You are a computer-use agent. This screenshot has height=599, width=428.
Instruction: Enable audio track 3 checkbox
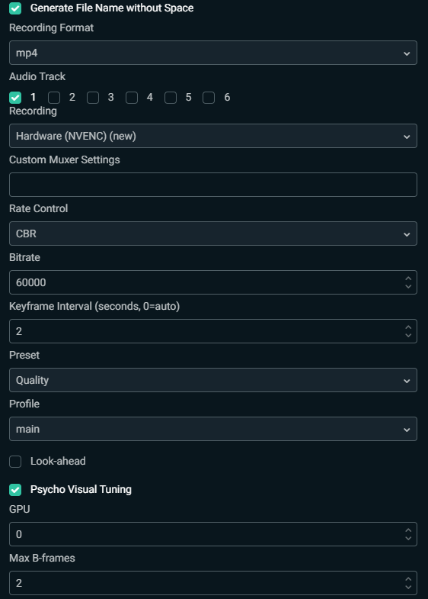coord(93,98)
